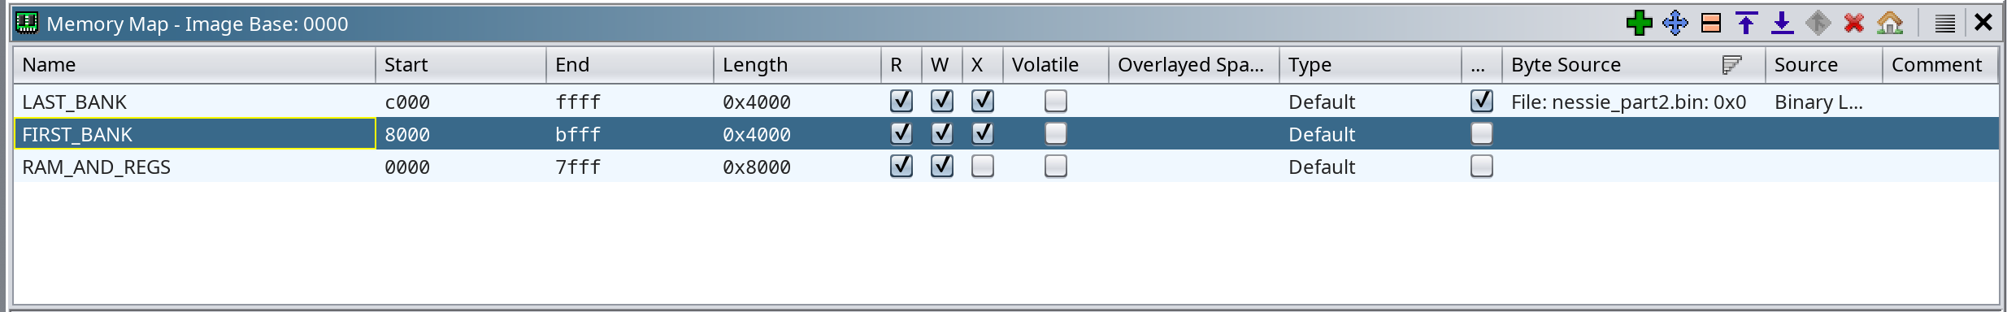Uncheck Write permission for FIRST_BANK

point(942,133)
